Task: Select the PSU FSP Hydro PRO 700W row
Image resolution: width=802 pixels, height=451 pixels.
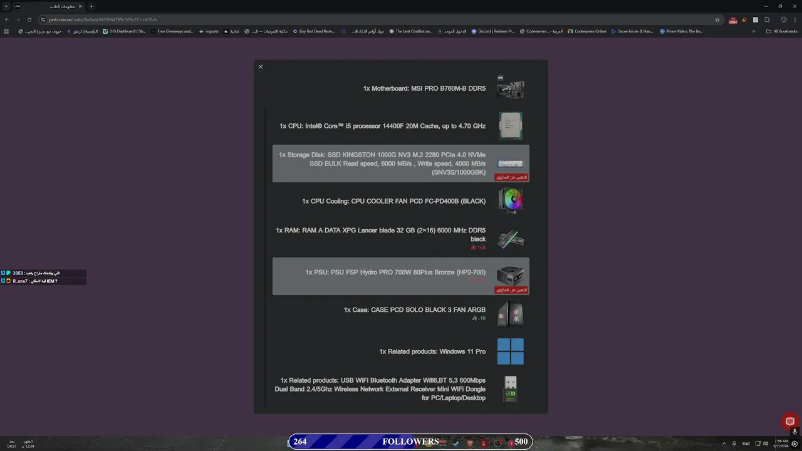Action: coord(401,276)
